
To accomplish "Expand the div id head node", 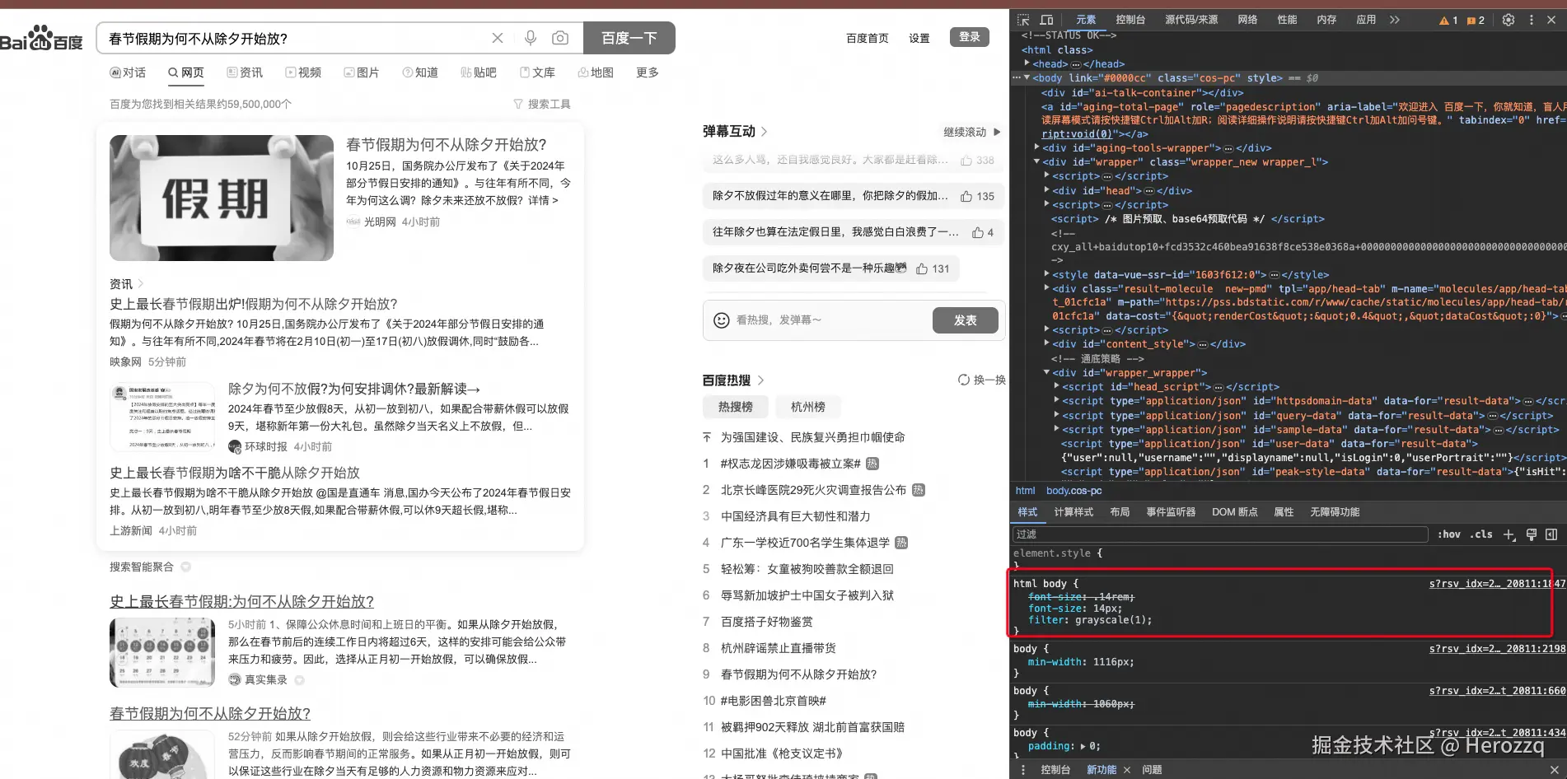I will (1046, 190).
